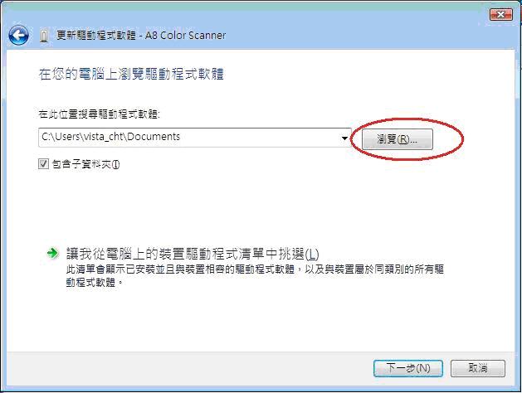Click the A8 Color Scanner text in title
The height and width of the screenshot is (393, 522).
coord(185,36)
